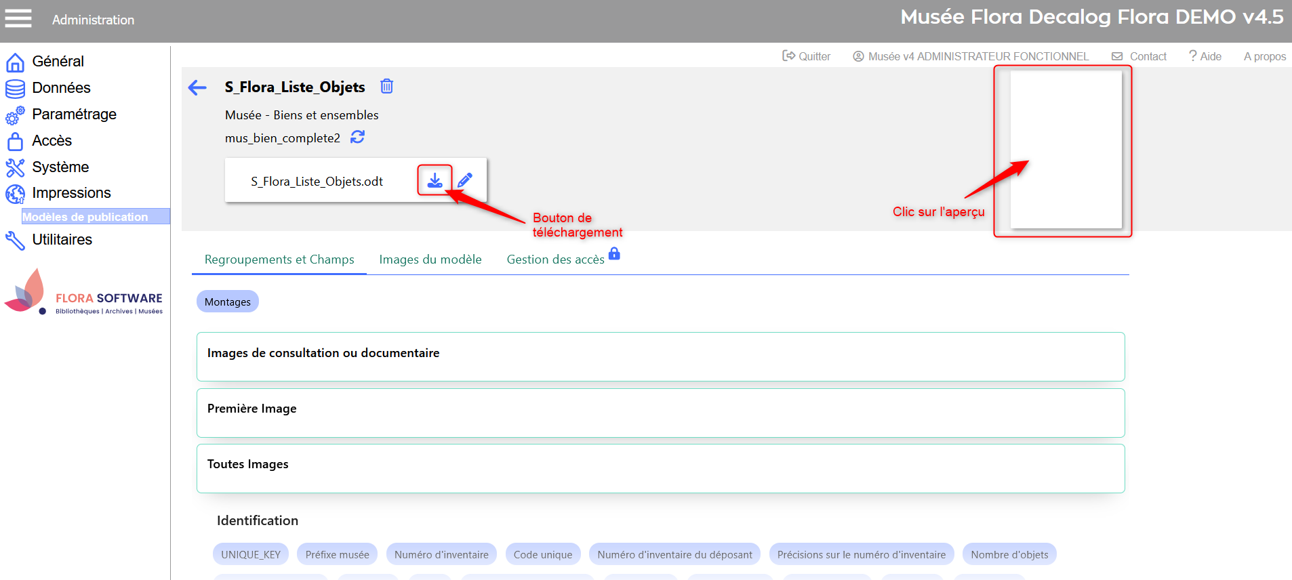1292x580 pixels.
Task: Expand the Données menu
Action: pos(61,88)
